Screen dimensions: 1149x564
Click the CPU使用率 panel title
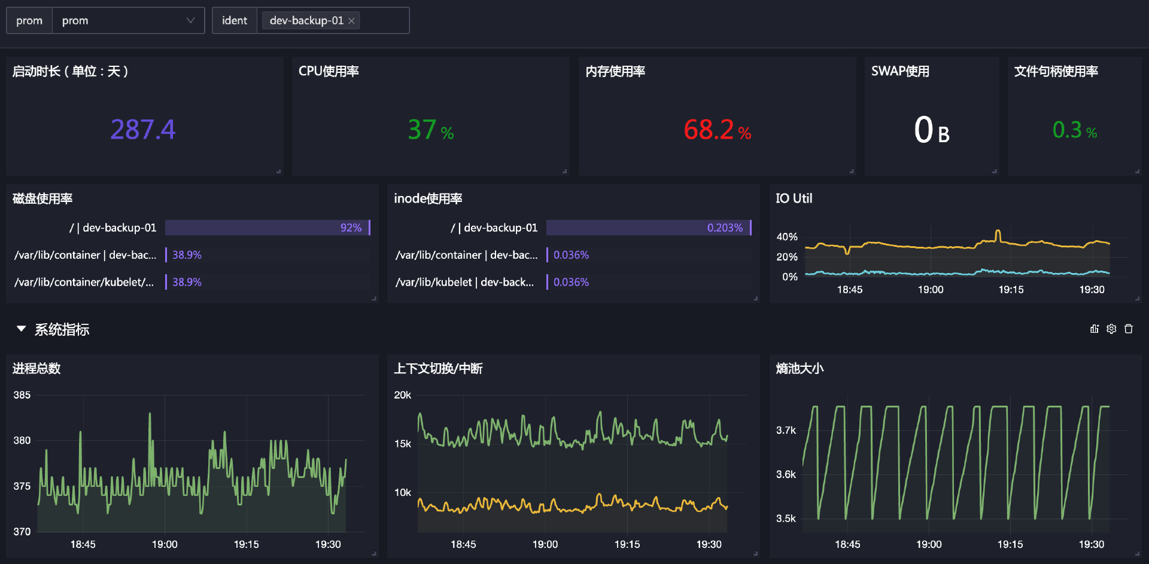click(x=329, y=71)
